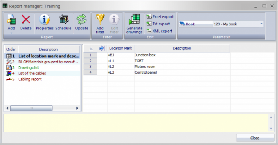Open report Properties
The height and width of the screenshot is (145, 278).
[x=45, y=22]
